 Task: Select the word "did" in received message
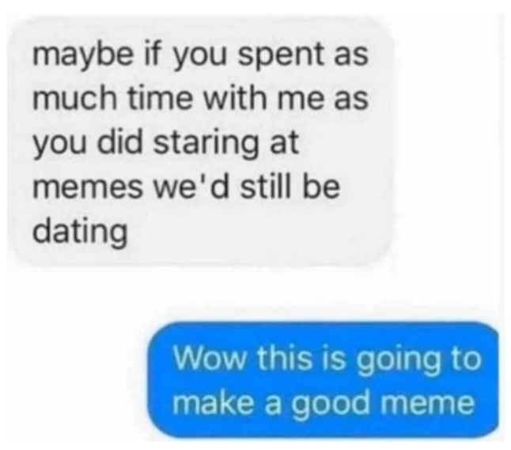point(121,142)
